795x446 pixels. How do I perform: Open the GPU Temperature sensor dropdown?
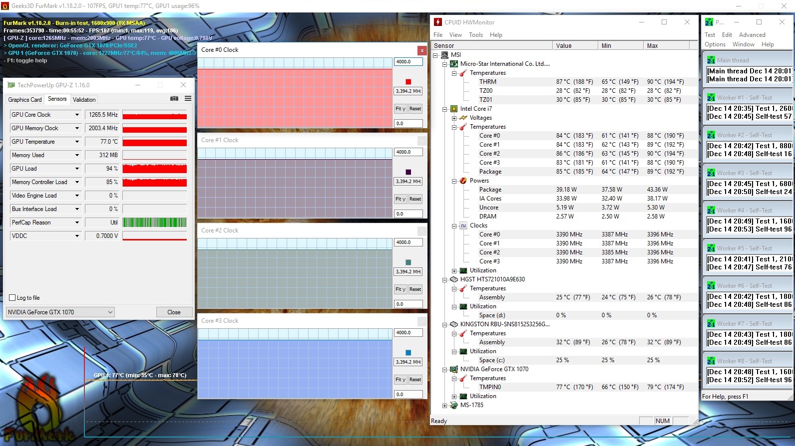(77, 142)
